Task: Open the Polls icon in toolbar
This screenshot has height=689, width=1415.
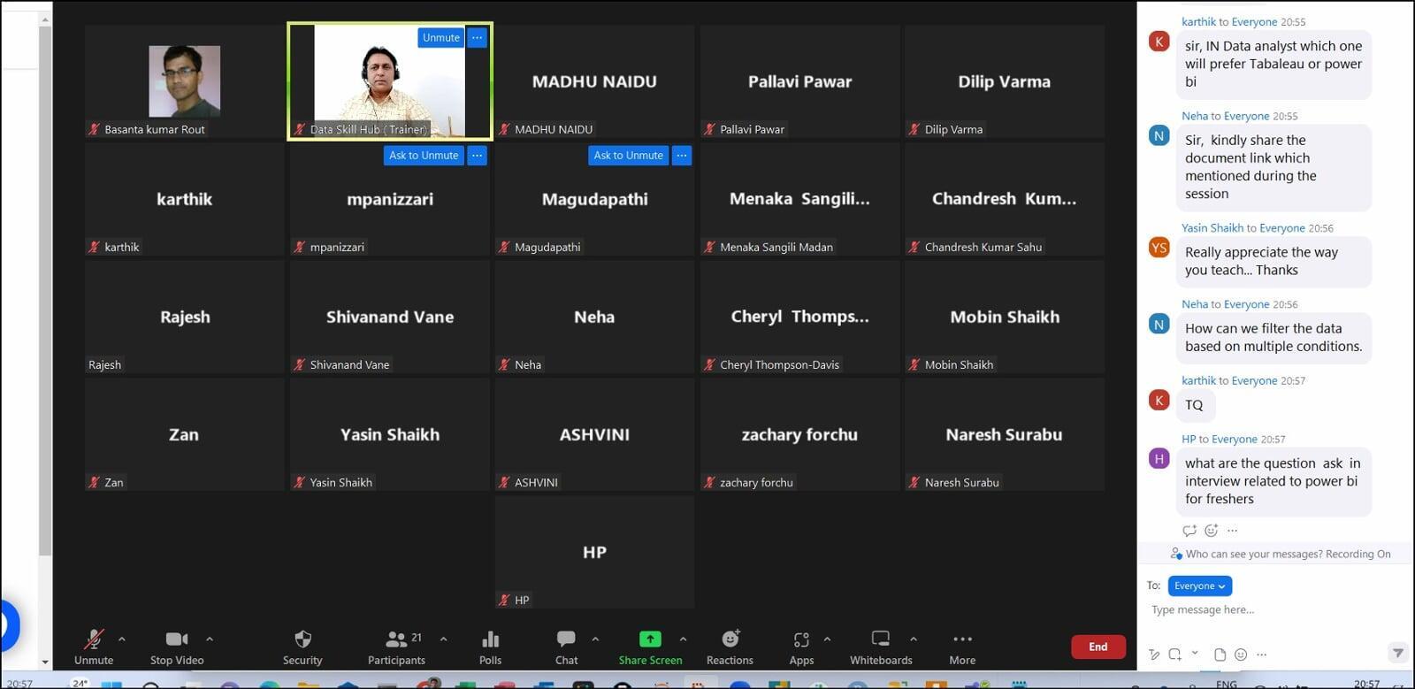Action: coord(490,647)
